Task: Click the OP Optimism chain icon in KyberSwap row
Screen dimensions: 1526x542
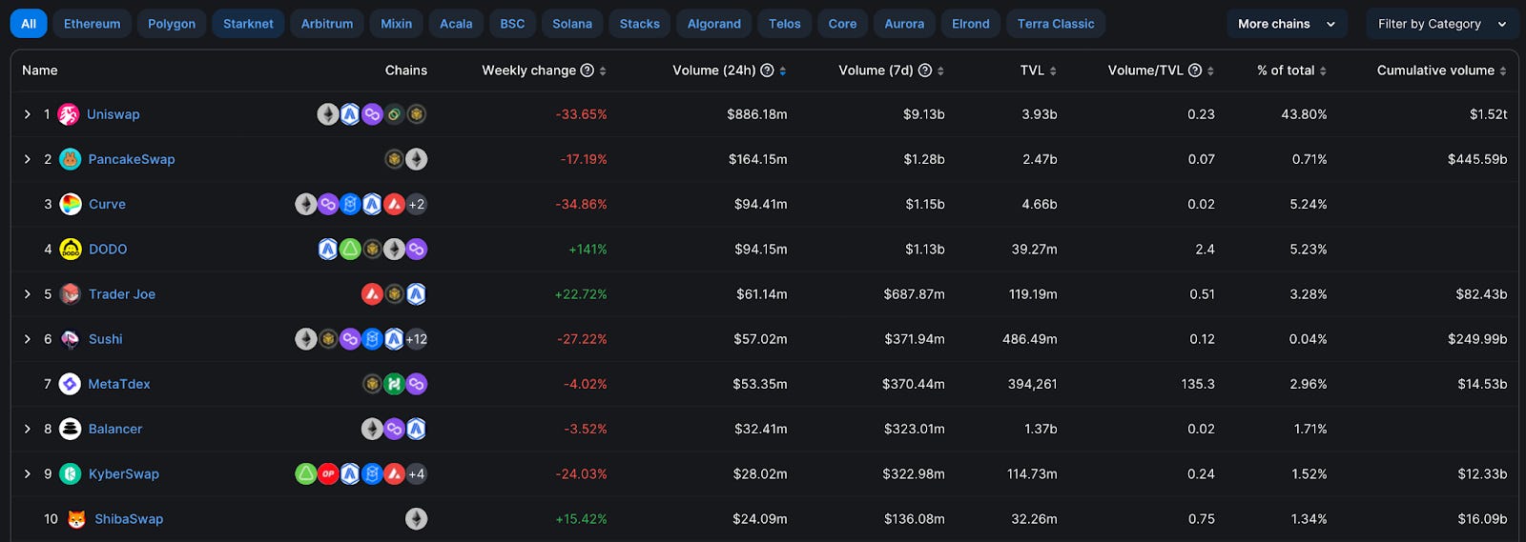Action: click(328, 473)
